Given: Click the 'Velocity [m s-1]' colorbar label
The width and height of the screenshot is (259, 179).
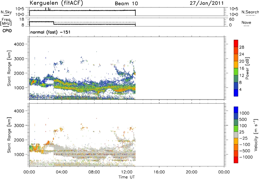Looking at the screenshot, I should (x=256, y=135).
